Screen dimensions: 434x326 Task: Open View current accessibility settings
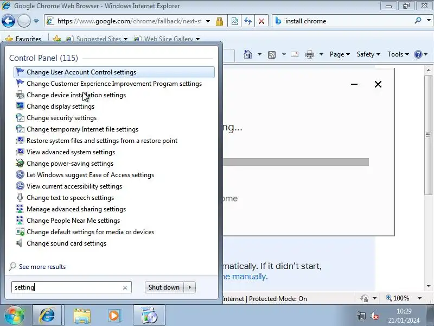114,186
